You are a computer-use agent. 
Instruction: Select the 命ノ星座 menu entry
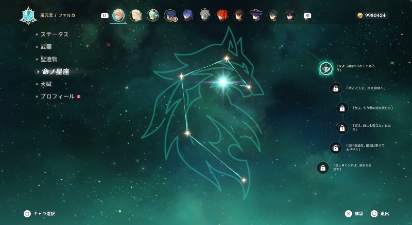click(56, 71)
